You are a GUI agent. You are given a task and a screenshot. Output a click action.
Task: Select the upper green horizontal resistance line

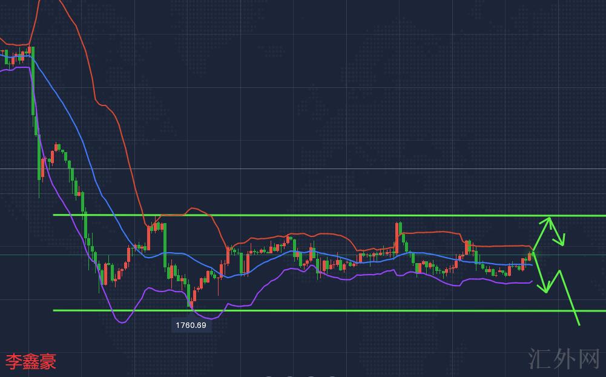[x=303, y=215]
